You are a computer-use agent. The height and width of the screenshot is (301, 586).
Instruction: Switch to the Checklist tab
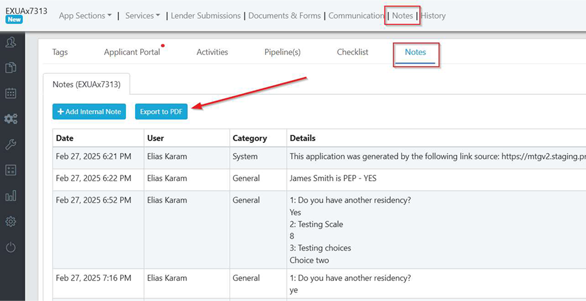[353, 52]
